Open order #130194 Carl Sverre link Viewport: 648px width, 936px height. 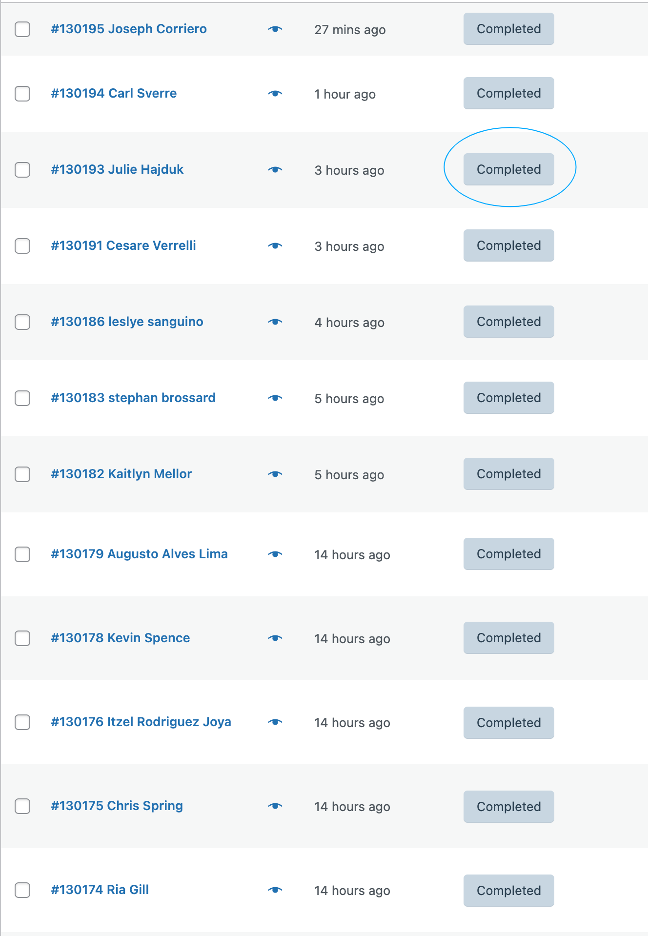pos(114,93)
